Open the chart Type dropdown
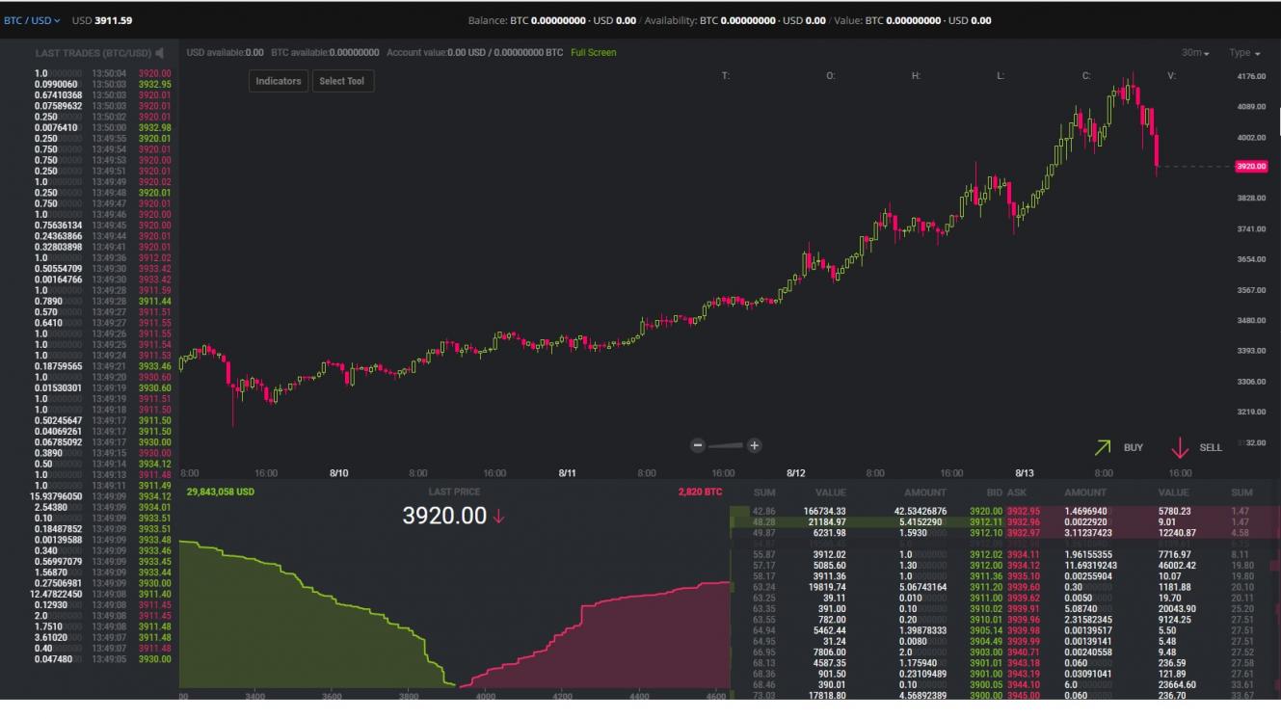 pyautogui.click(x=1243, y=53)
